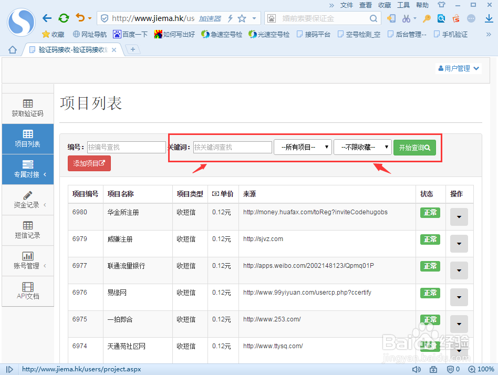Viewport: 498px width, 375px height.
Task: Expand the 资金记录 sidebar menu
Action: coord(28,200)
